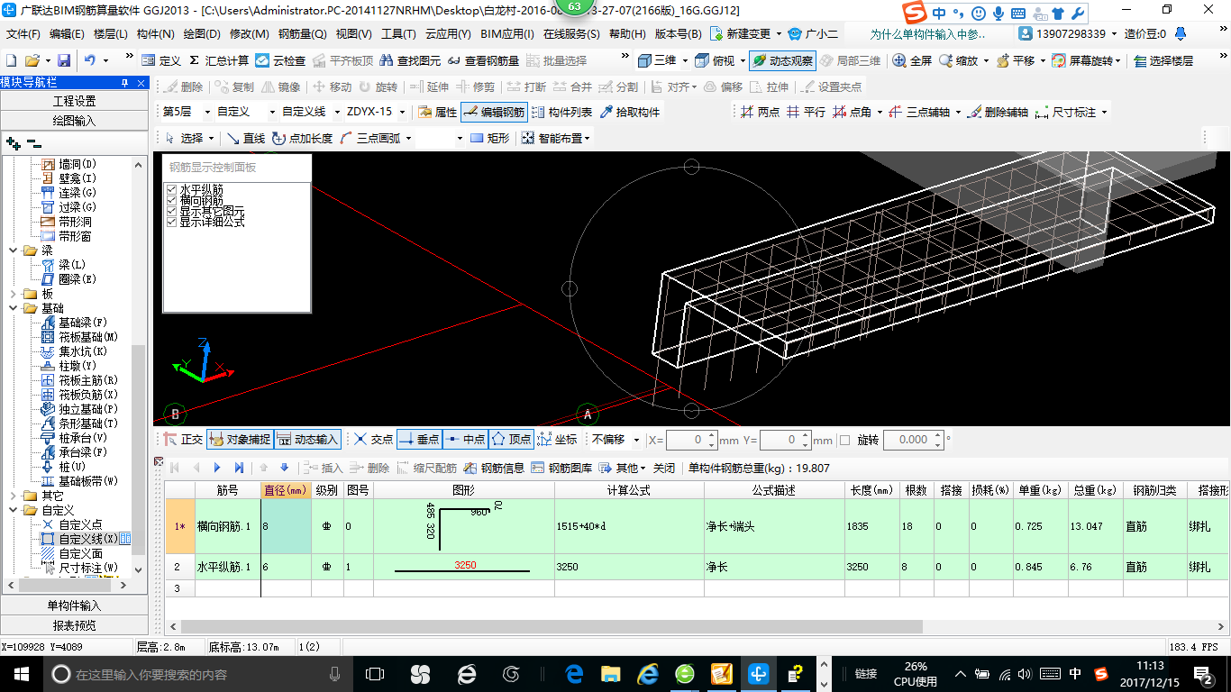Toggle 横向钢筋 display checkbox
1231x692 pixels.
click(171, 200)
